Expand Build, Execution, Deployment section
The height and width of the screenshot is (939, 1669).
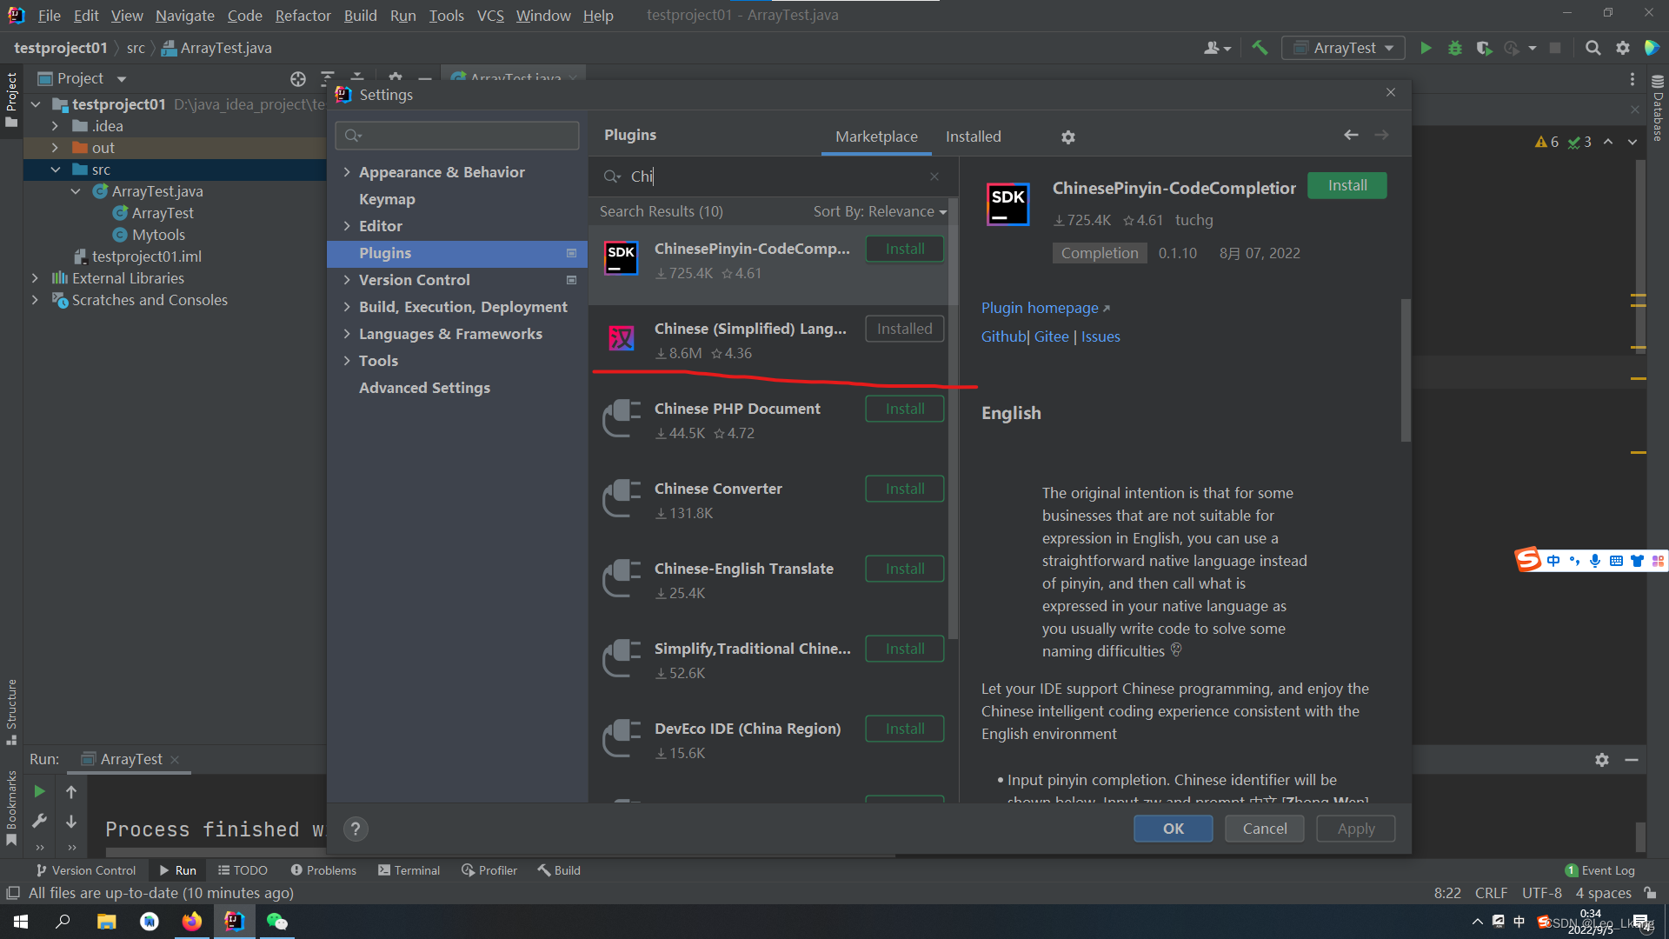coord(347,307)
